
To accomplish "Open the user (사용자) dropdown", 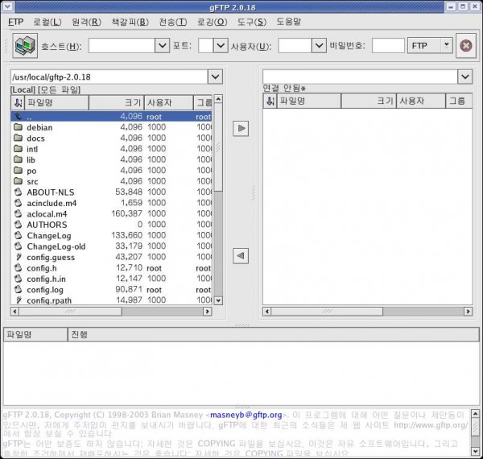I will click(x=319, y=46).
